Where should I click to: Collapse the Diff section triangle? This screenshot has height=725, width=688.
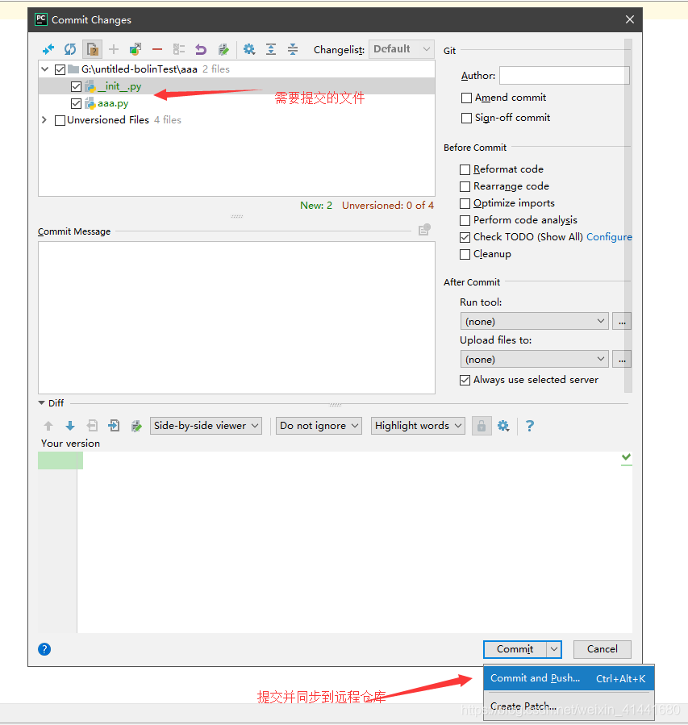pos(42,403)
